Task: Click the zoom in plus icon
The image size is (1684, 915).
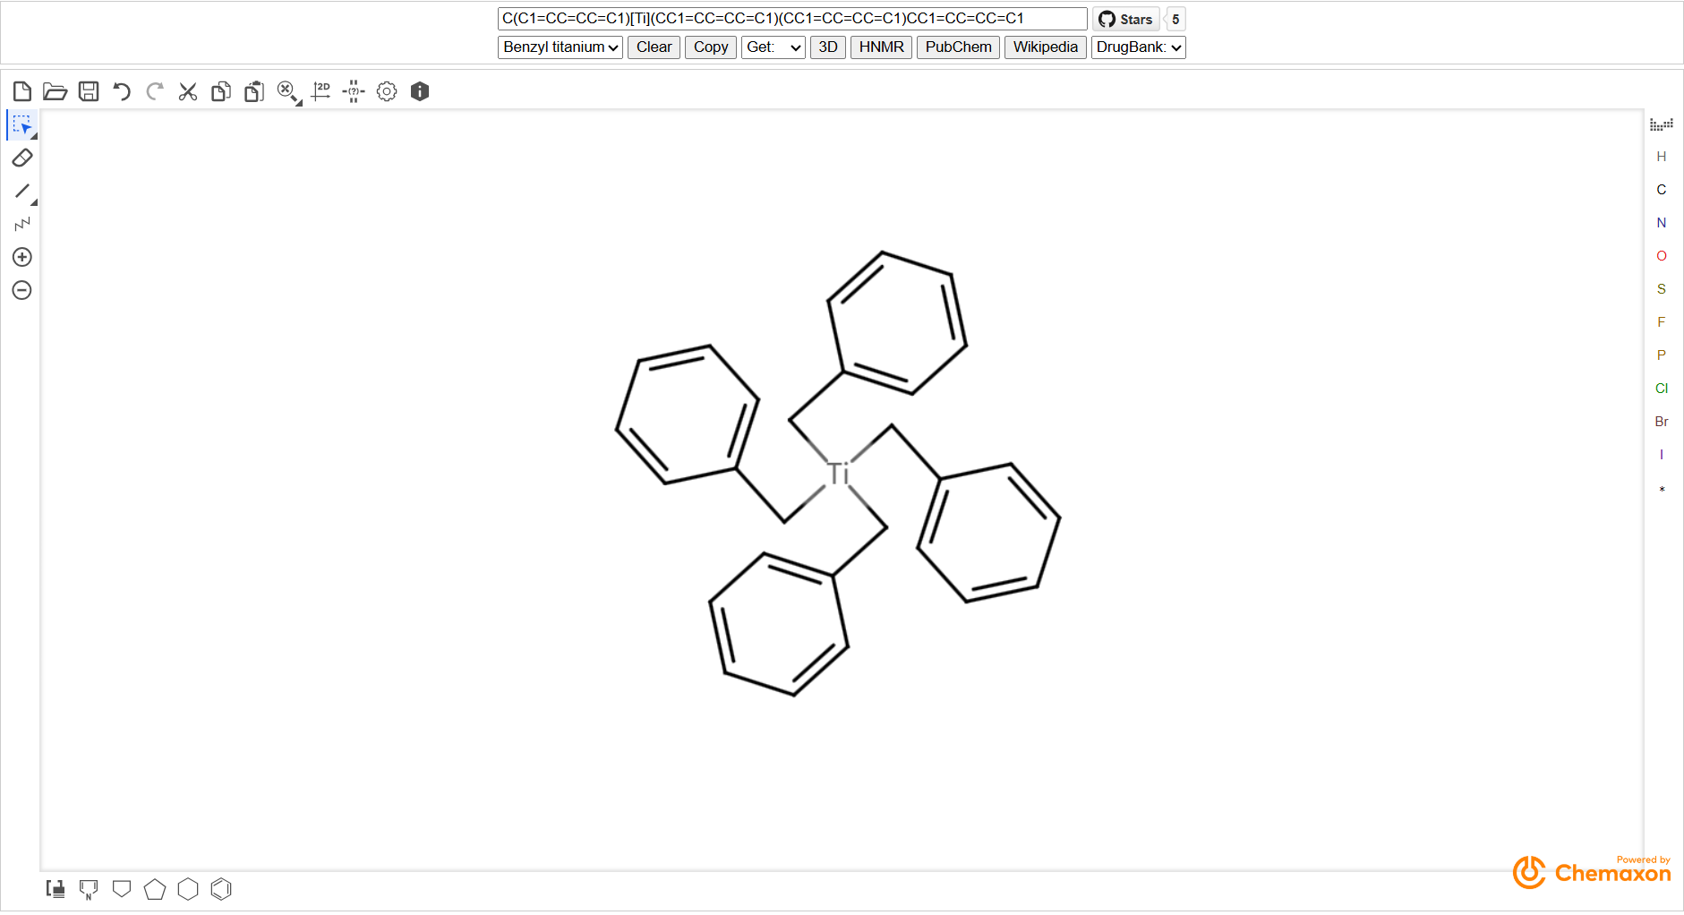Action: [x=22, y=257]
